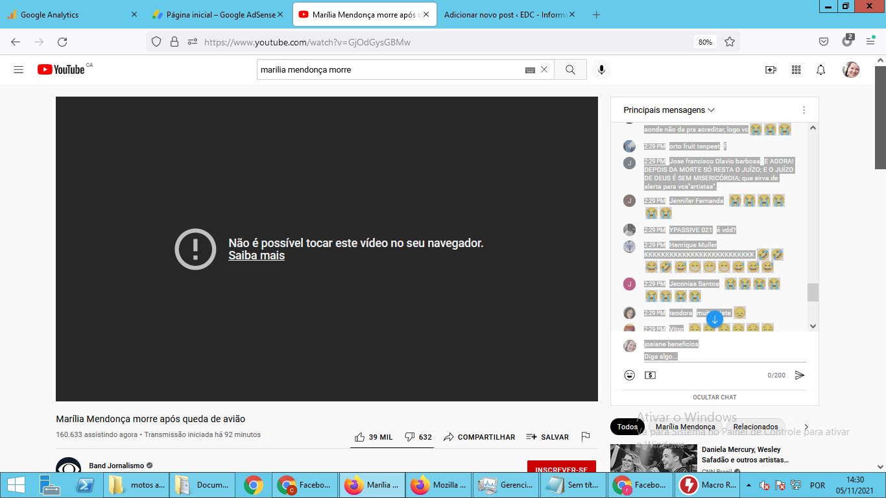This screenshot has width=886, height=498.
Task: Clear the YouTube search text
Action: coord(544,69)
